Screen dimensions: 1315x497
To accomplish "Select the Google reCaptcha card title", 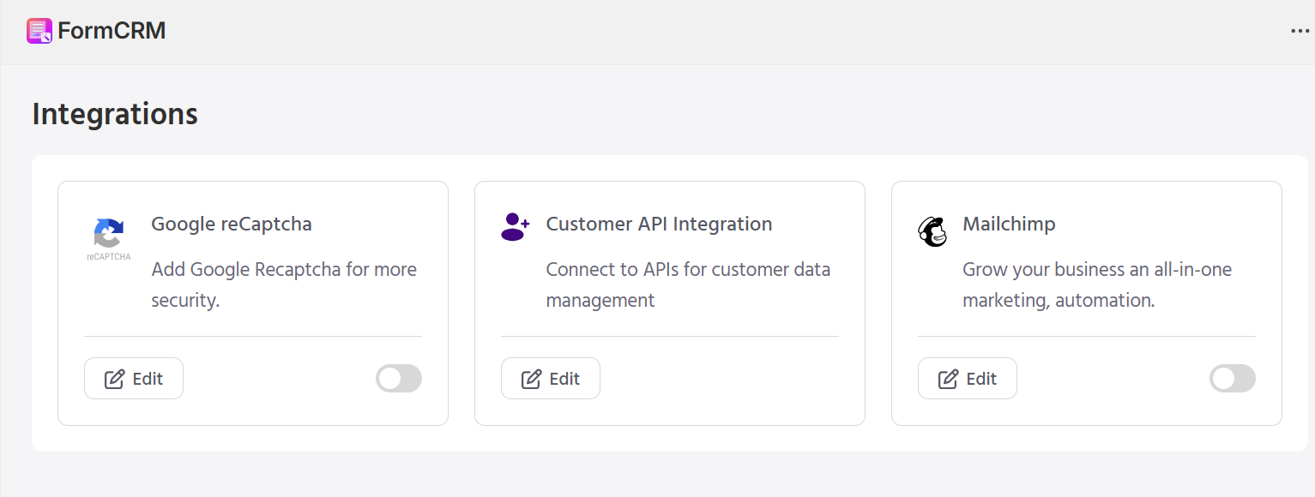I will coord(232,225).
